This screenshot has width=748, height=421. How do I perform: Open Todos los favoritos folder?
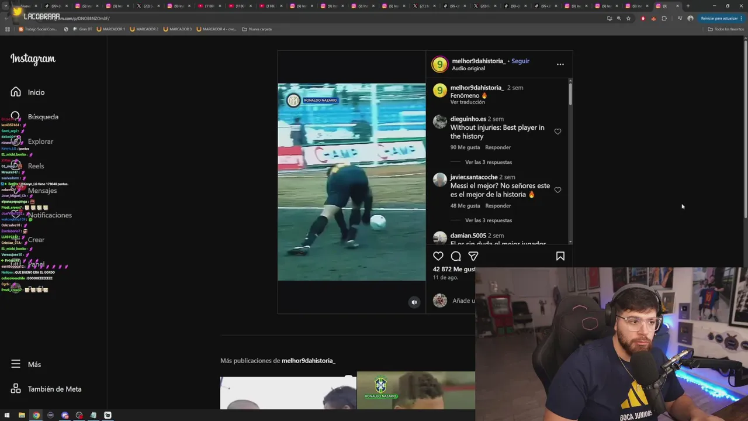pos(726,29)
